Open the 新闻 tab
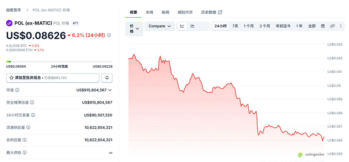Screen dimensions: 349x162 pyautogui.click(x=165, y=12)
